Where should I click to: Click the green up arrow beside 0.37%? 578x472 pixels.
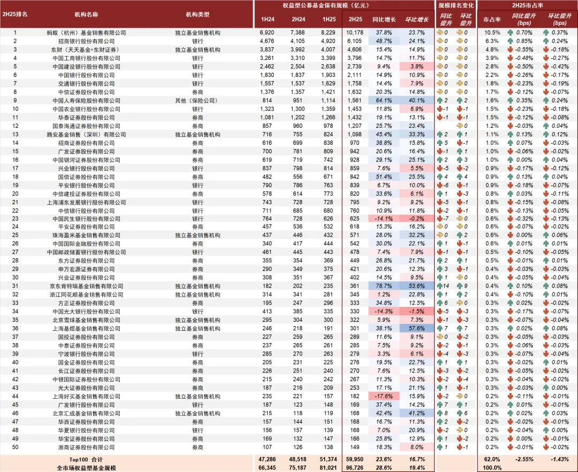(546, 33)
